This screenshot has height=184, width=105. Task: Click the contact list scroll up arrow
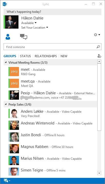99,61
